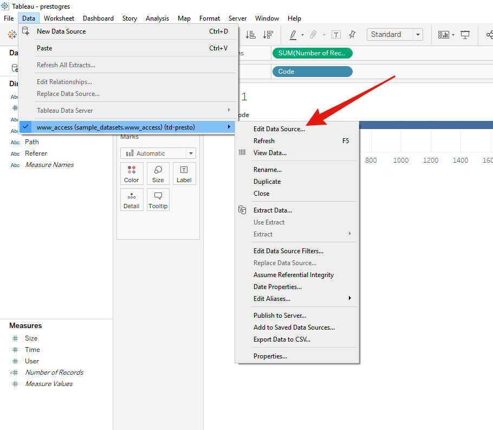Click the blue Code pill

(x=312, y=72)
